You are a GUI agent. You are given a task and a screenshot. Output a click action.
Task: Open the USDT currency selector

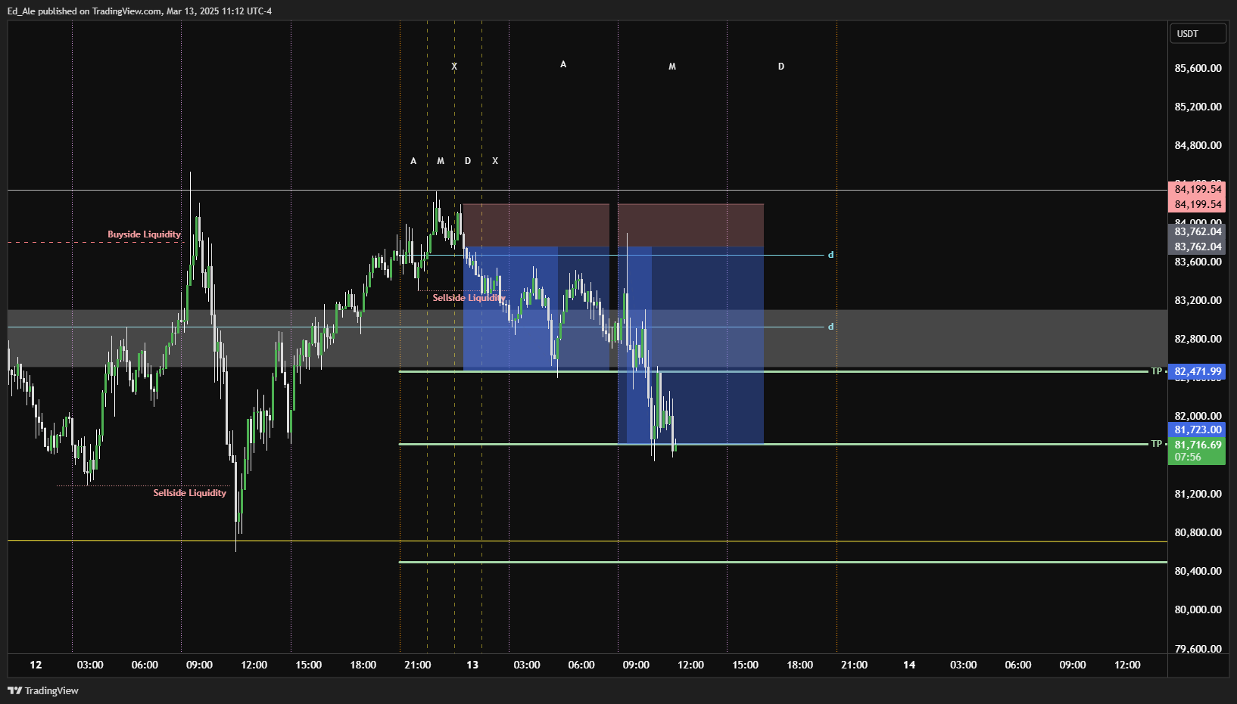click(x=1198, y=33)
